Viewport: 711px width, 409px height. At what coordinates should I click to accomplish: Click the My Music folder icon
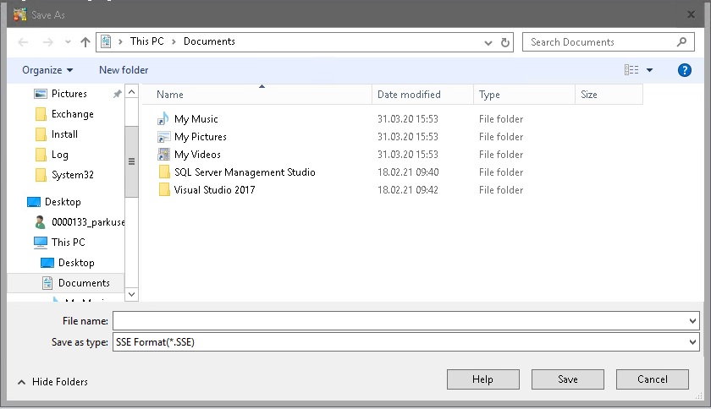click(x=164, y=119)
